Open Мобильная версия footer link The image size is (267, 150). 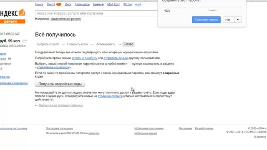(146, 133)
